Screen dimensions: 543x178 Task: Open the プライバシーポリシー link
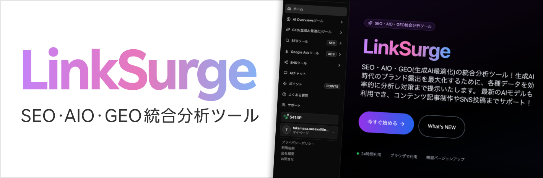[x=298, y=143]
